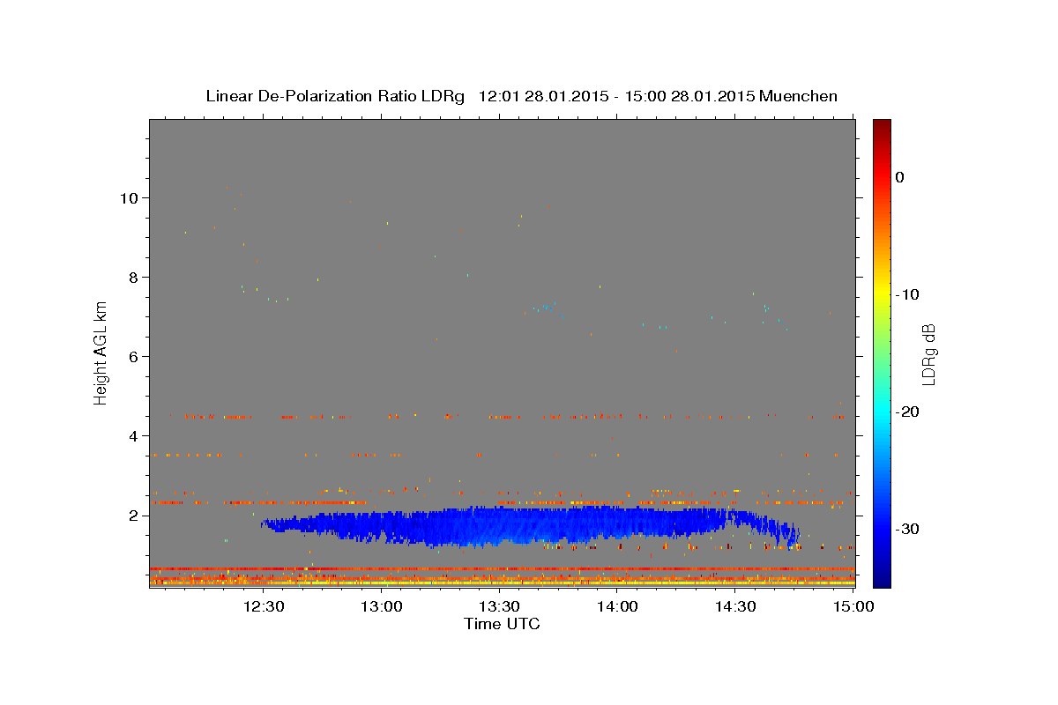The width and height of the screenshot is (1058, 705).
Task: Click the 'Time UTC' x-axis label
Action: coord(502,624)
